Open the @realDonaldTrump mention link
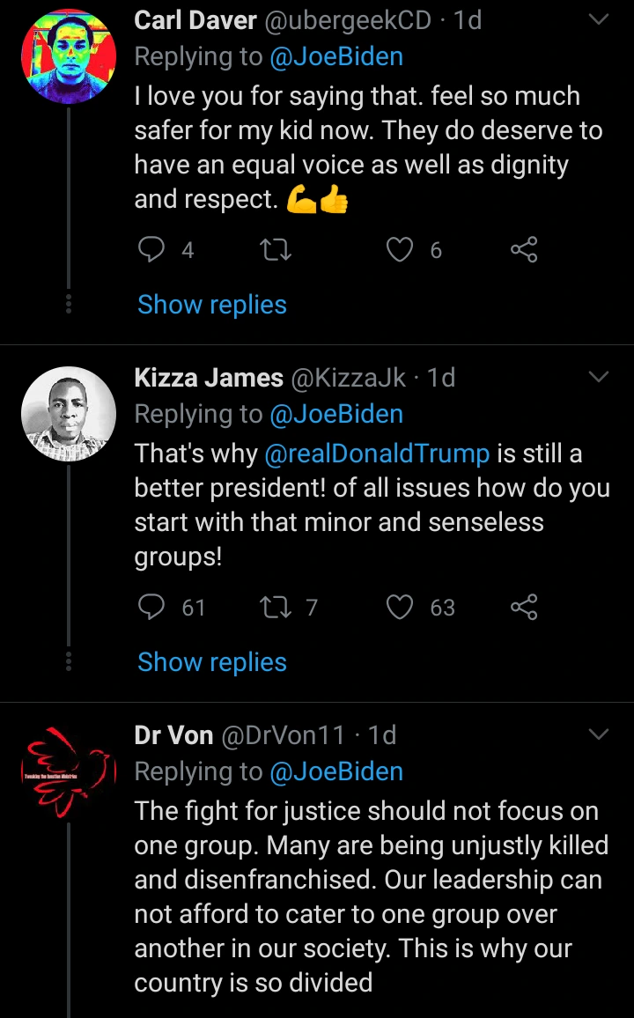 (x=377, y=454)
